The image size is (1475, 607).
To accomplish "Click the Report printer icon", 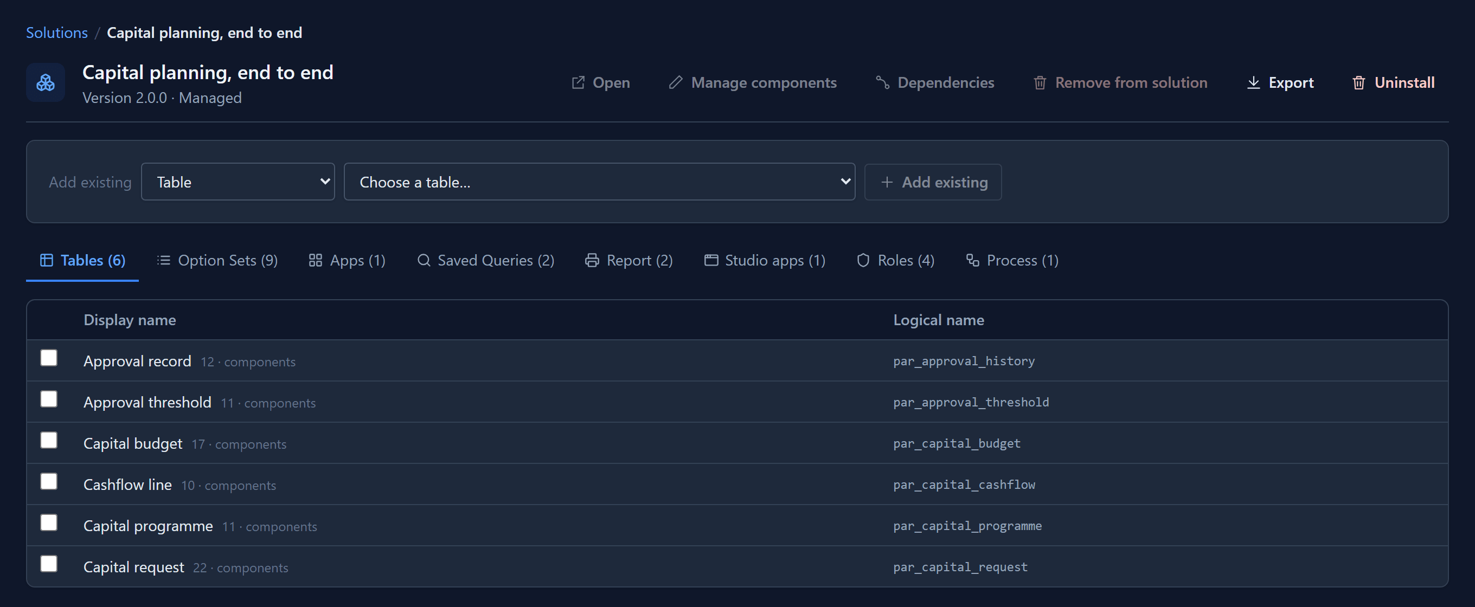I will click(592, 260).
